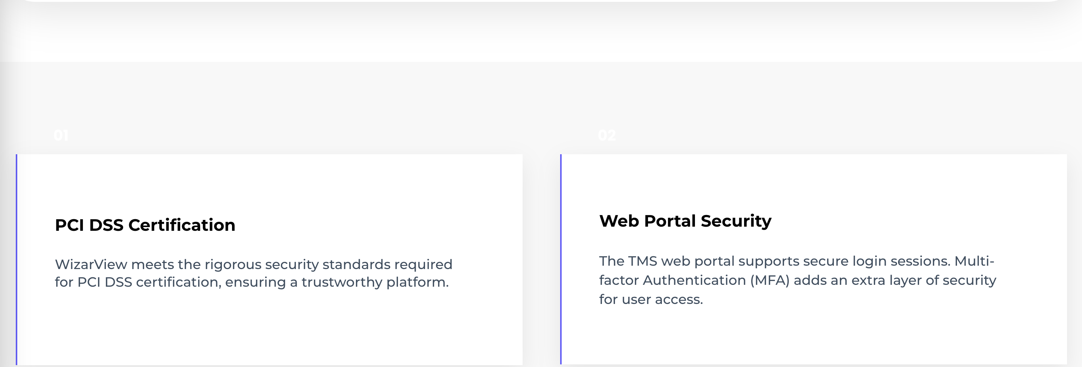1082x367 pixels.
Task: Click the faint "02" card number
Action: 607,135
